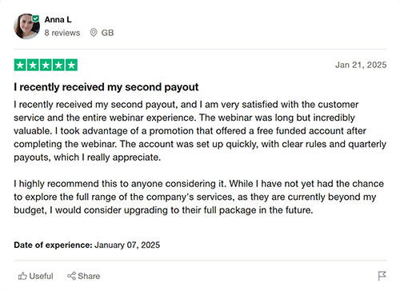This screenshot has width=400, height=291.
Task: Click the thumbs-up Useful icon
Action: pyautogui.click(x=22, y=276)
